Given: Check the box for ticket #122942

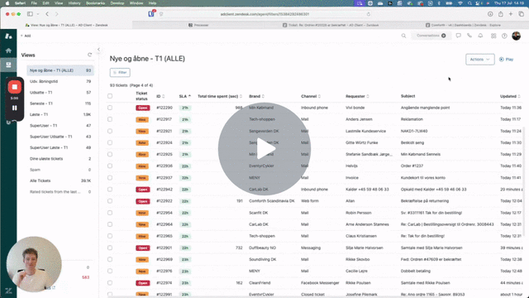Looking at the screenshot, I should pyautogui.click(x=110, y=190).
